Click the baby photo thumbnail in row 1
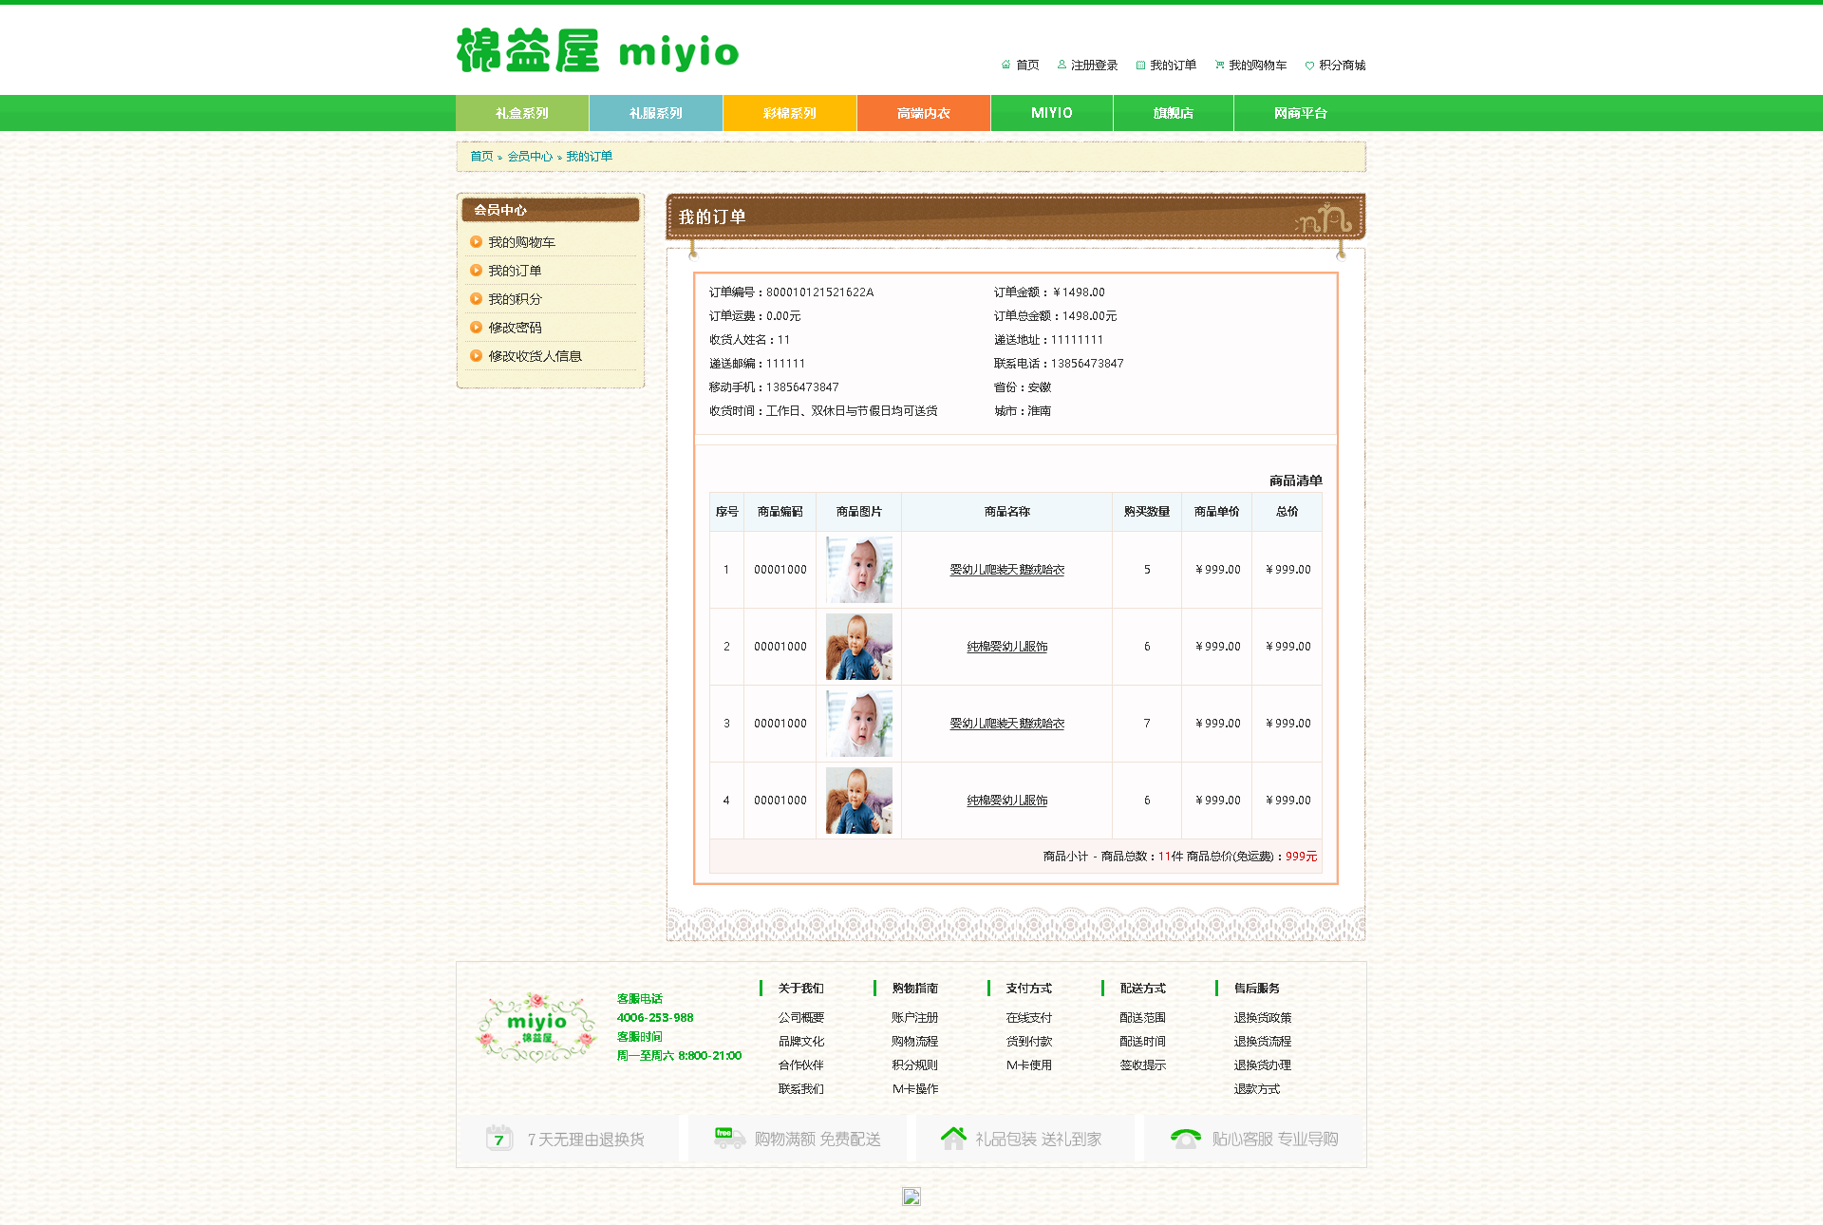 tap(858, 570)
